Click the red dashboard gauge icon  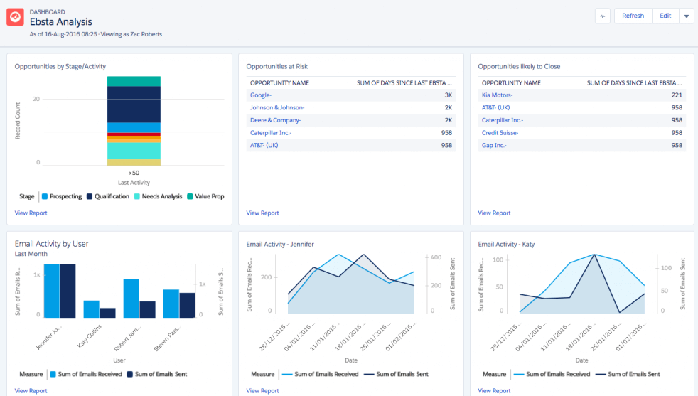(16, 18)
